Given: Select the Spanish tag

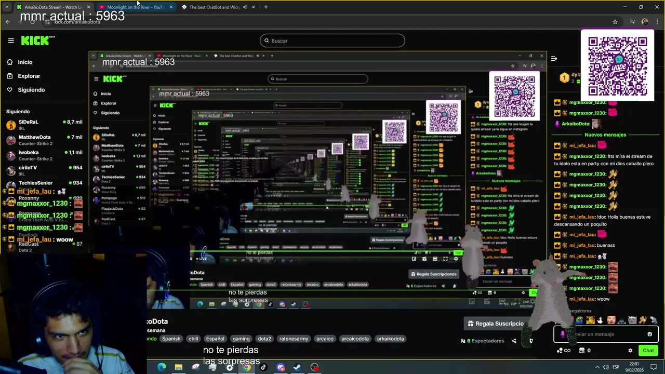Looking at the screenshot, I should [171, 339].
